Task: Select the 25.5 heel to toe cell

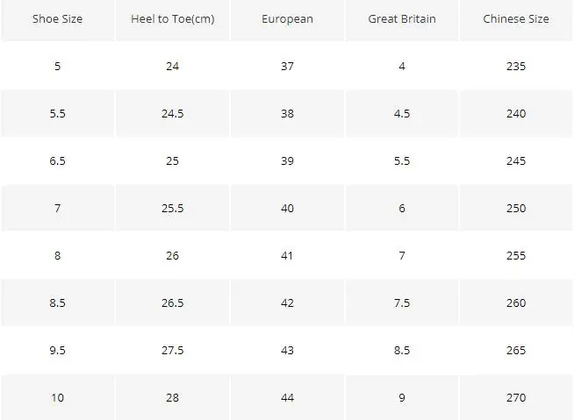Action: [172, 208]
